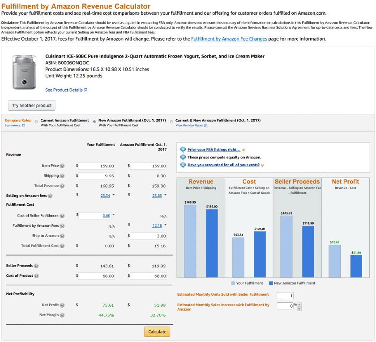Click help icon beside Seller Proceeds
The width and height of the screenshot is (376, 342).
coord(37,266)
